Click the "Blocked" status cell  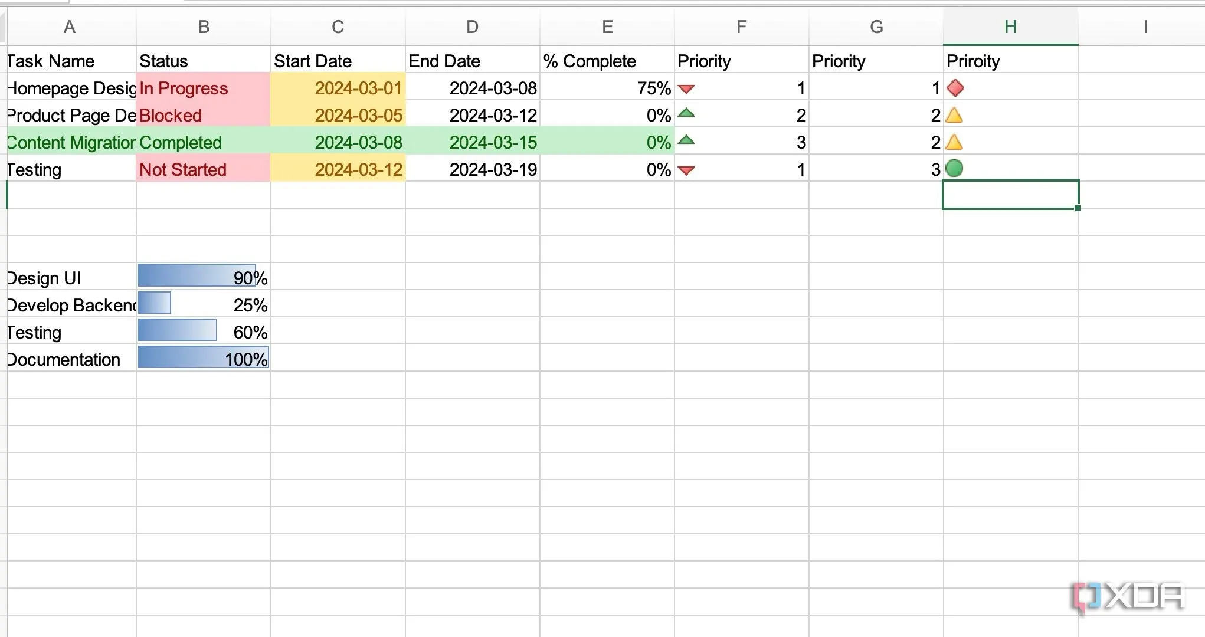pos(203,115)
